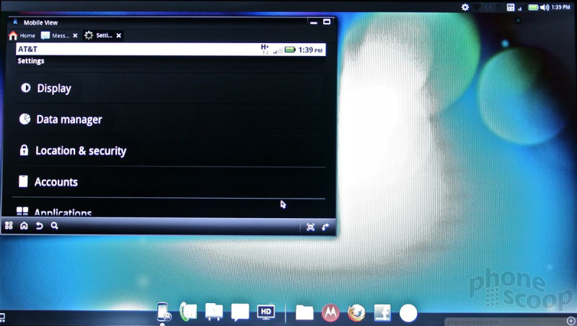Open Location & security settings
The width and height of the screenshot is (577, 326).
click(x=169, y=150)
